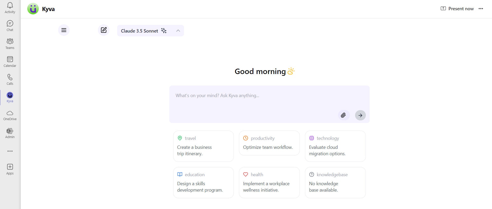This screenshot has height=209, width=492.
Task: Click the productivity clock icon
Action: (246, 138)
